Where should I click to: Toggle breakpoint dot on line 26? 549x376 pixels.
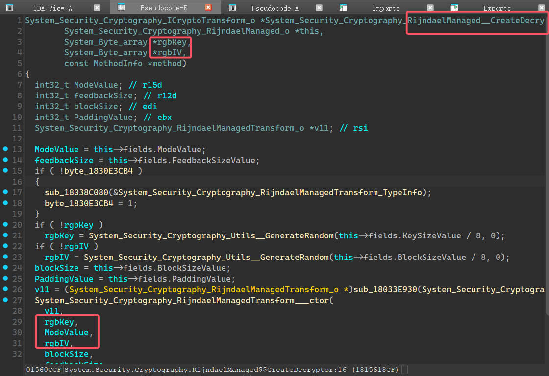click(5, 289)
